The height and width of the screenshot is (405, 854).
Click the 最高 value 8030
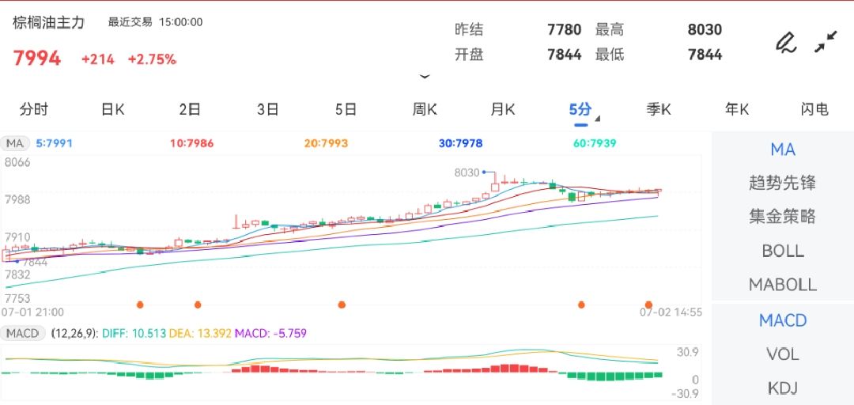(x=705, y=29)
